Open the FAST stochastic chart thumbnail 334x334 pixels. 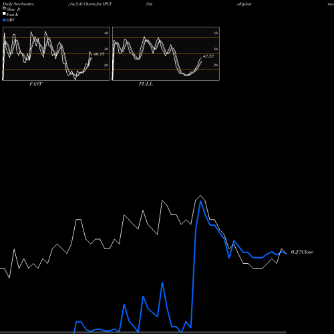(56, 53)
